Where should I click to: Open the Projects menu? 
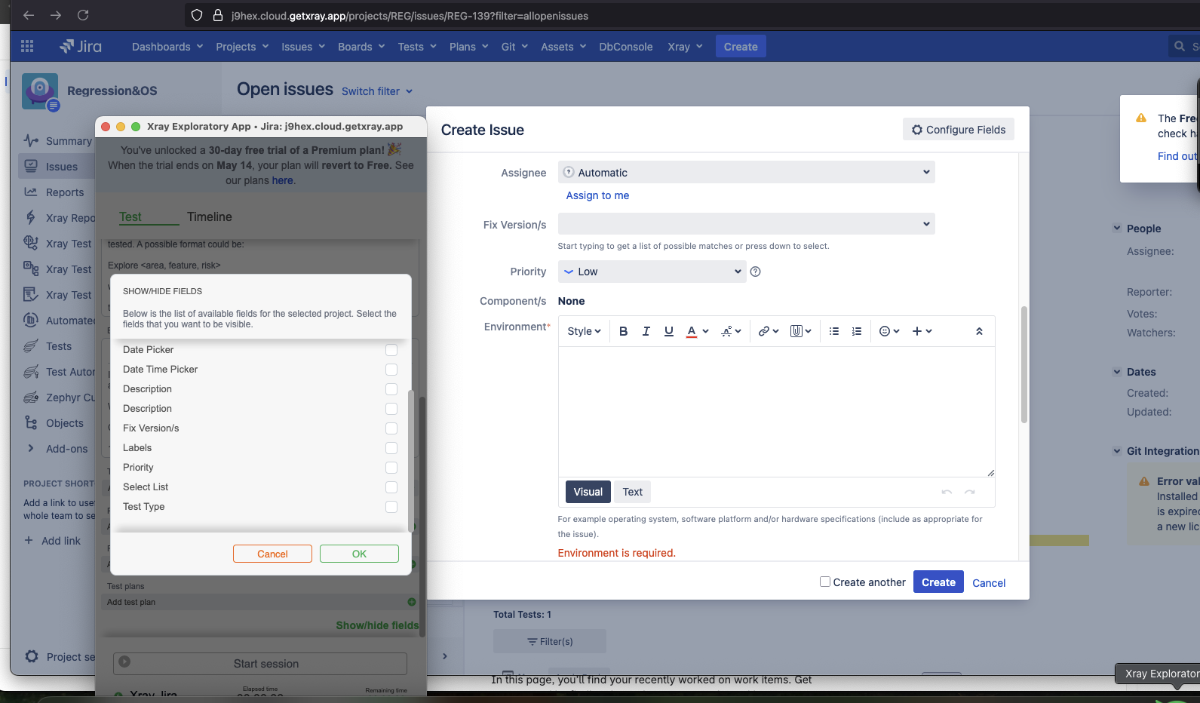tap(242, 46)
